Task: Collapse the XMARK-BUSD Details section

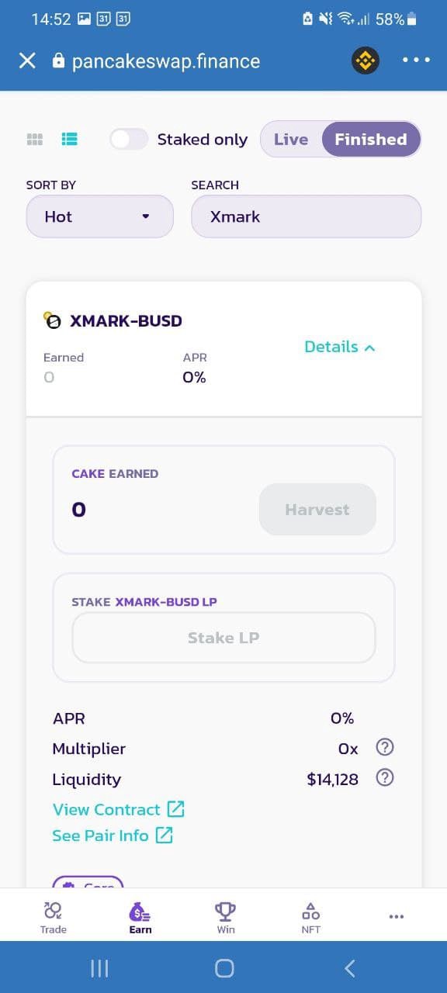Action: click(340, 347)
